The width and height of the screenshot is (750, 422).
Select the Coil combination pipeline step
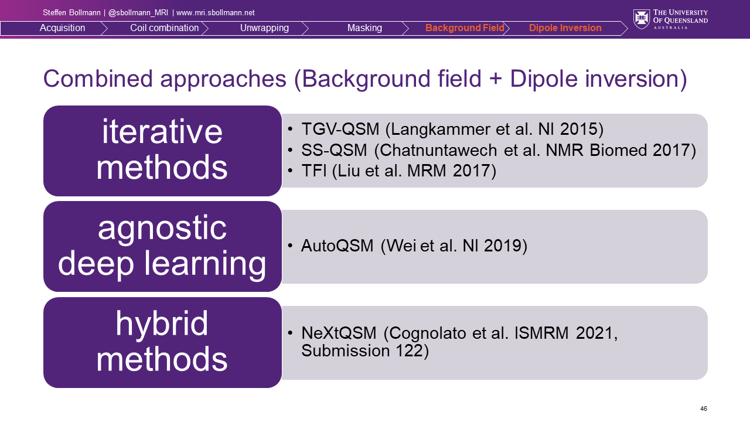coord(164,28)
